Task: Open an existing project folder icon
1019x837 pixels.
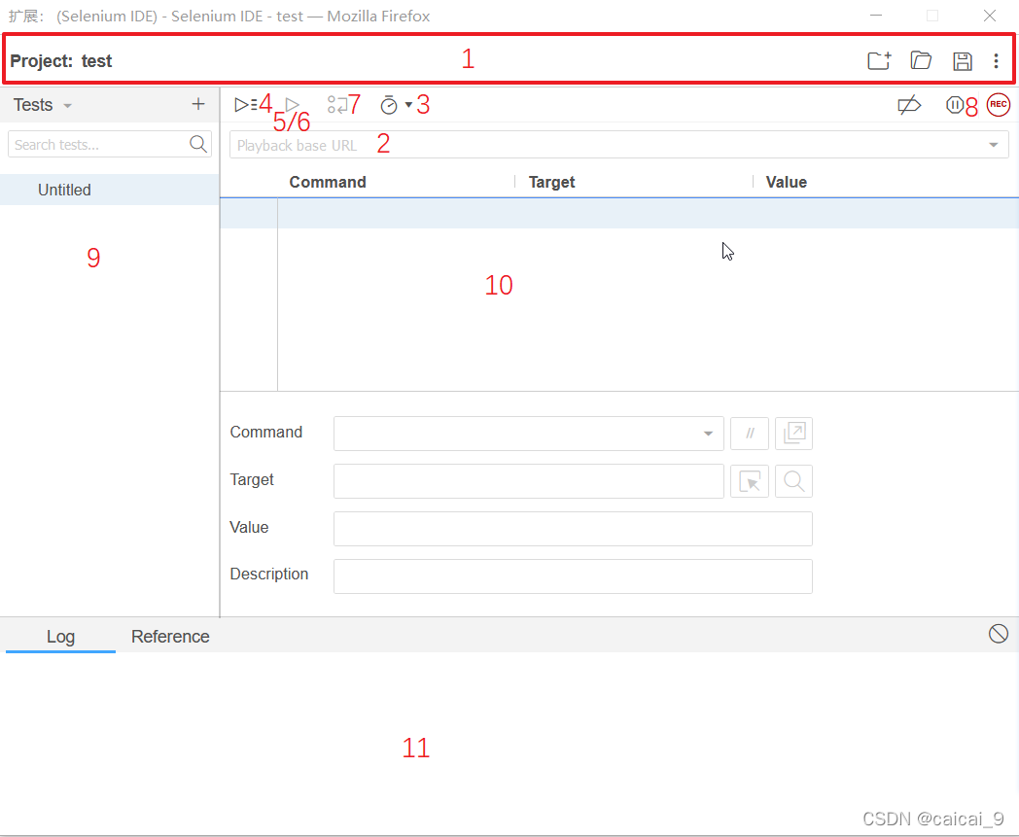Action: tap(921, 60)
